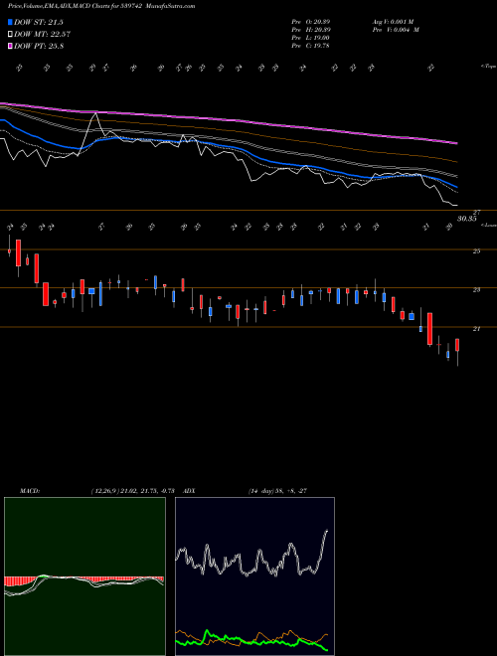The width and height of the screenshot is (497, 656).
Task: Click the MACD (12,26,9) values text
Action: point(132,491)
